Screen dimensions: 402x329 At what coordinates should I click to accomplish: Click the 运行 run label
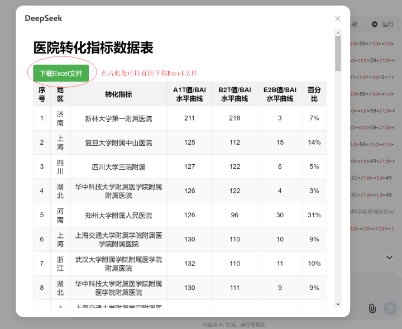387,24
